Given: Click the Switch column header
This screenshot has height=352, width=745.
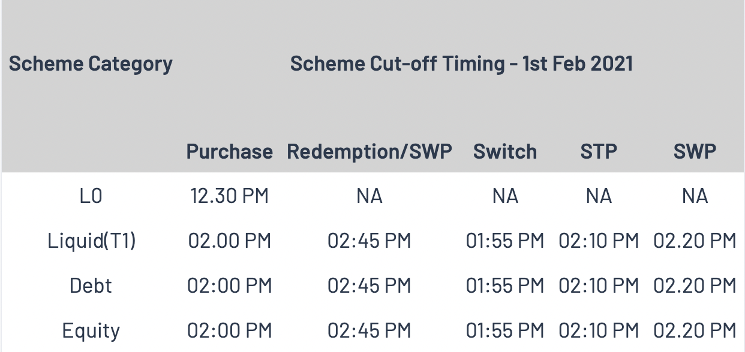Looking at the screenshot, I should [x=505, y=151].
